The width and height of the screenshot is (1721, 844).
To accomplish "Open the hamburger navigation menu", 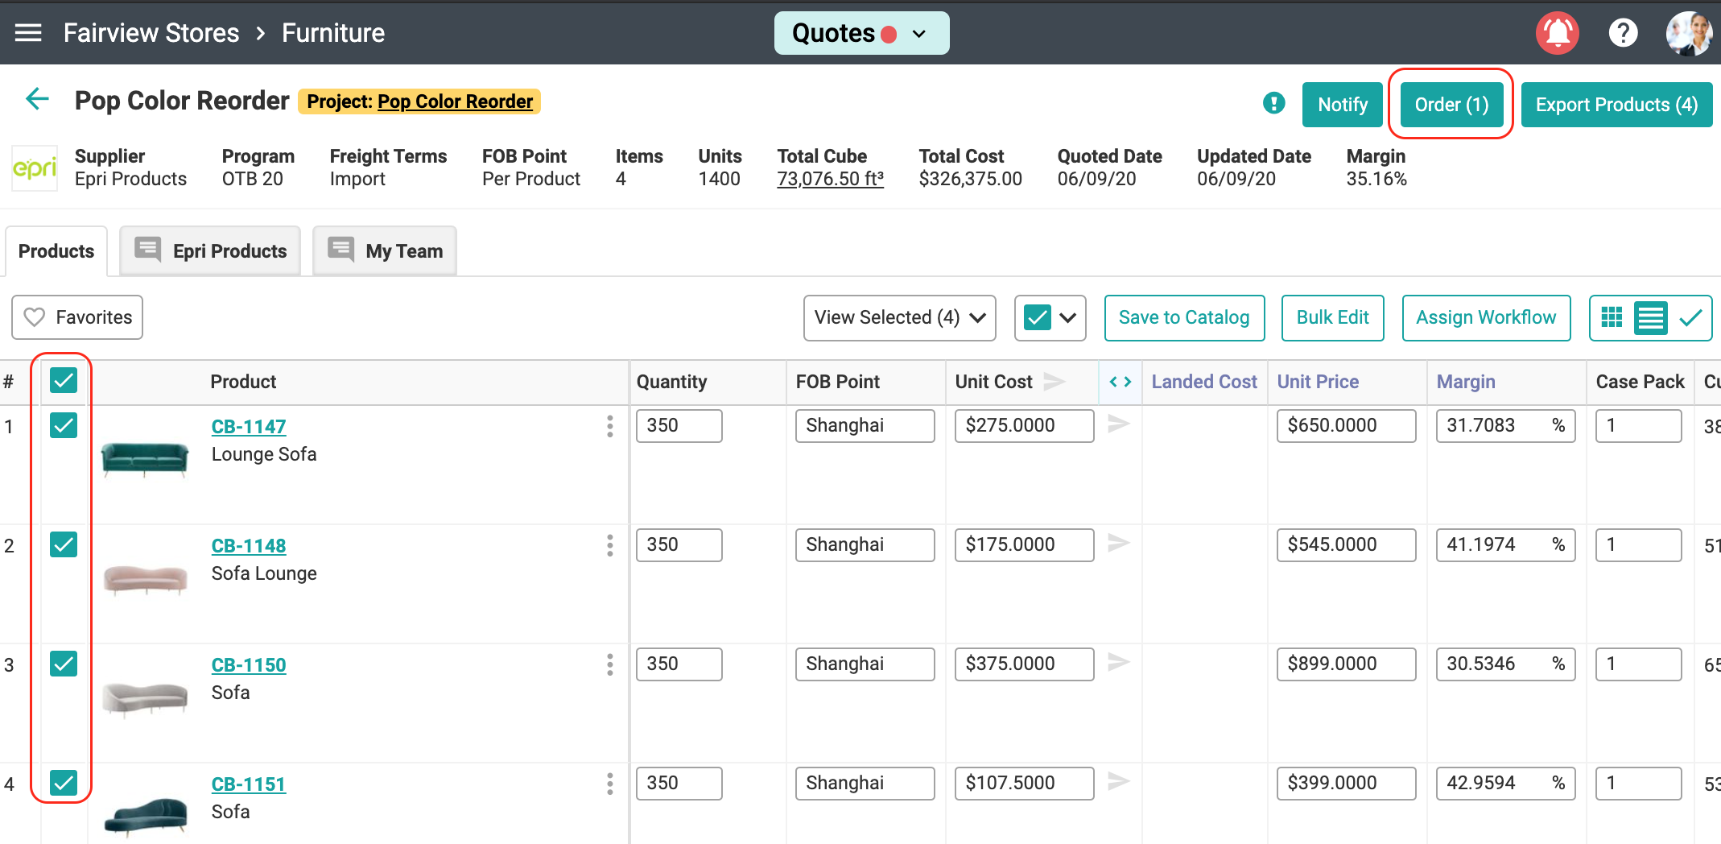I will tap(28, 33).
